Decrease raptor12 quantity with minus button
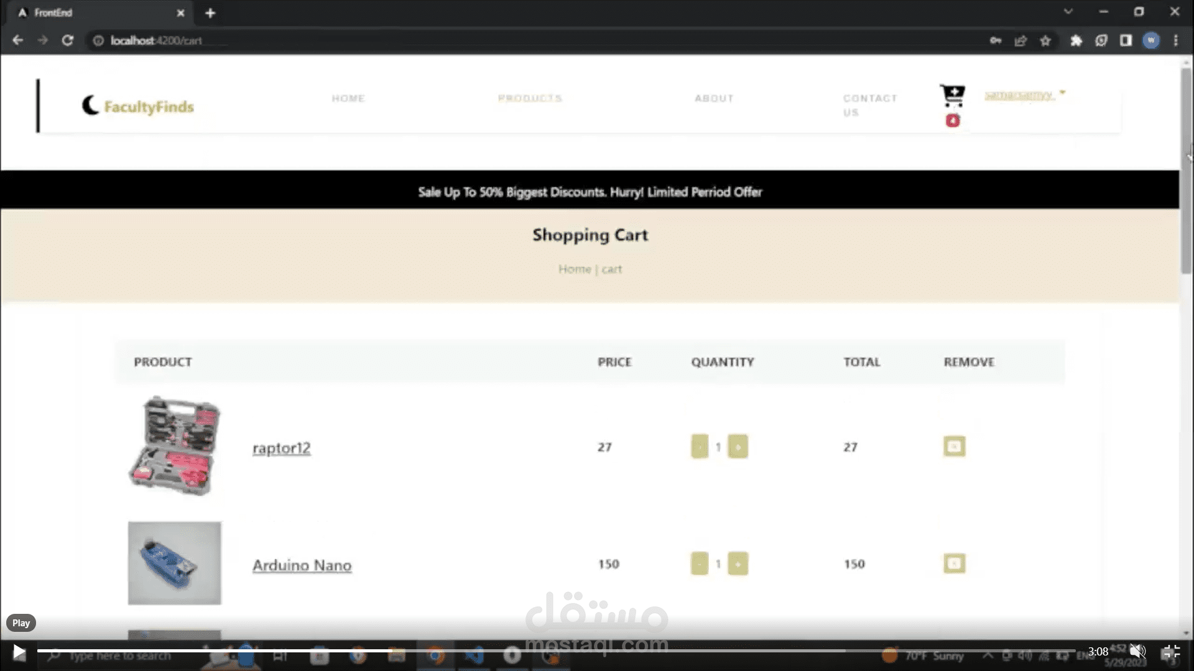 [x=700, y=446]
